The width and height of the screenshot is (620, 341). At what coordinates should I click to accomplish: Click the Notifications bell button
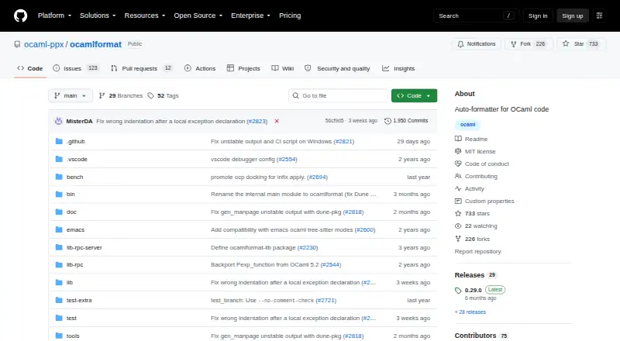[477, 44]
